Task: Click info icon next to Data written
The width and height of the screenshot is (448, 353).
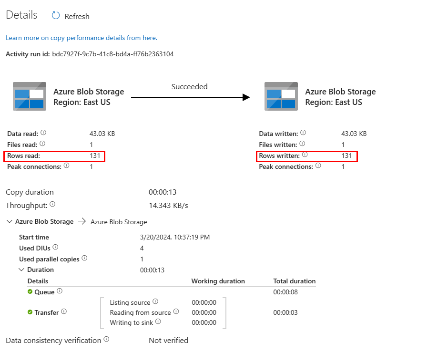Action: click(303, 133)
